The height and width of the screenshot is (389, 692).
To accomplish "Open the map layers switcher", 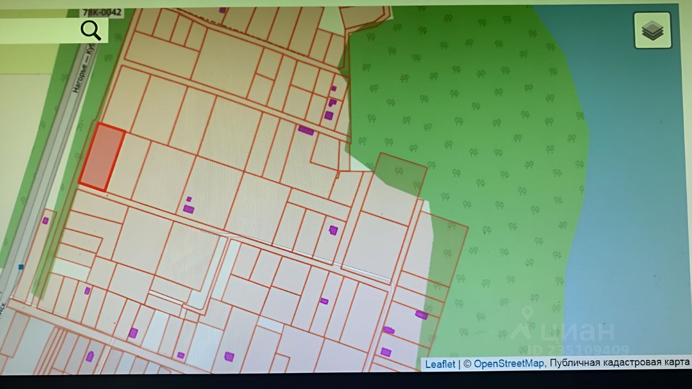I will pyautogui.click(x=653, y=30).
